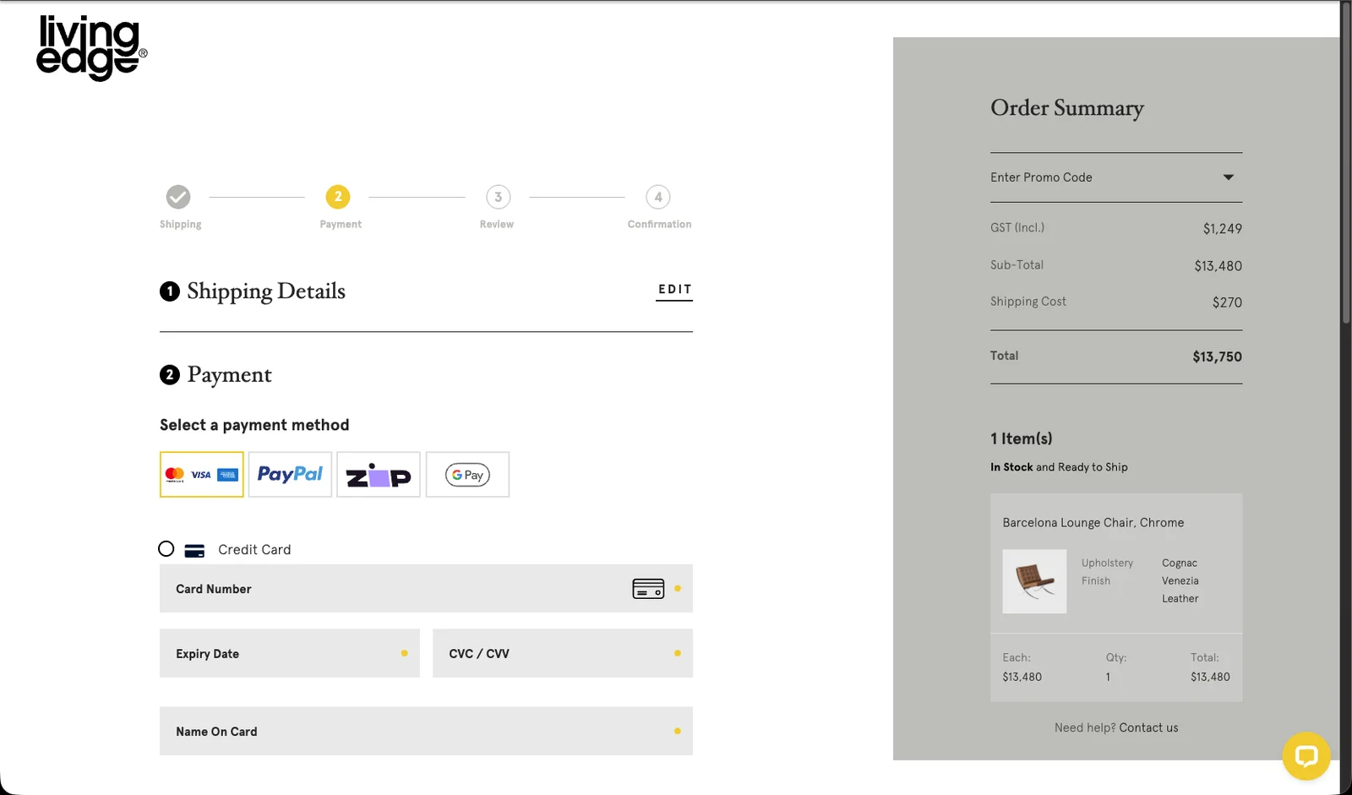The width and height of the screenshot is (1352, 795).
Task: Click the 1 Item(s) heading
Action: (1022, 438)
